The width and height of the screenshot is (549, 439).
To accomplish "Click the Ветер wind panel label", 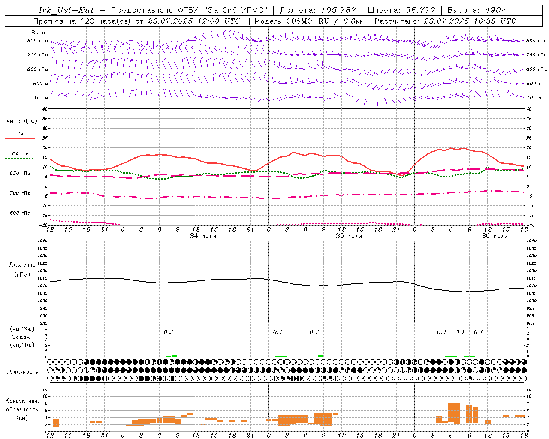I will (40, 33).
